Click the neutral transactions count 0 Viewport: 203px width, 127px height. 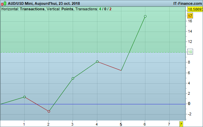click(x=105, y=9)
